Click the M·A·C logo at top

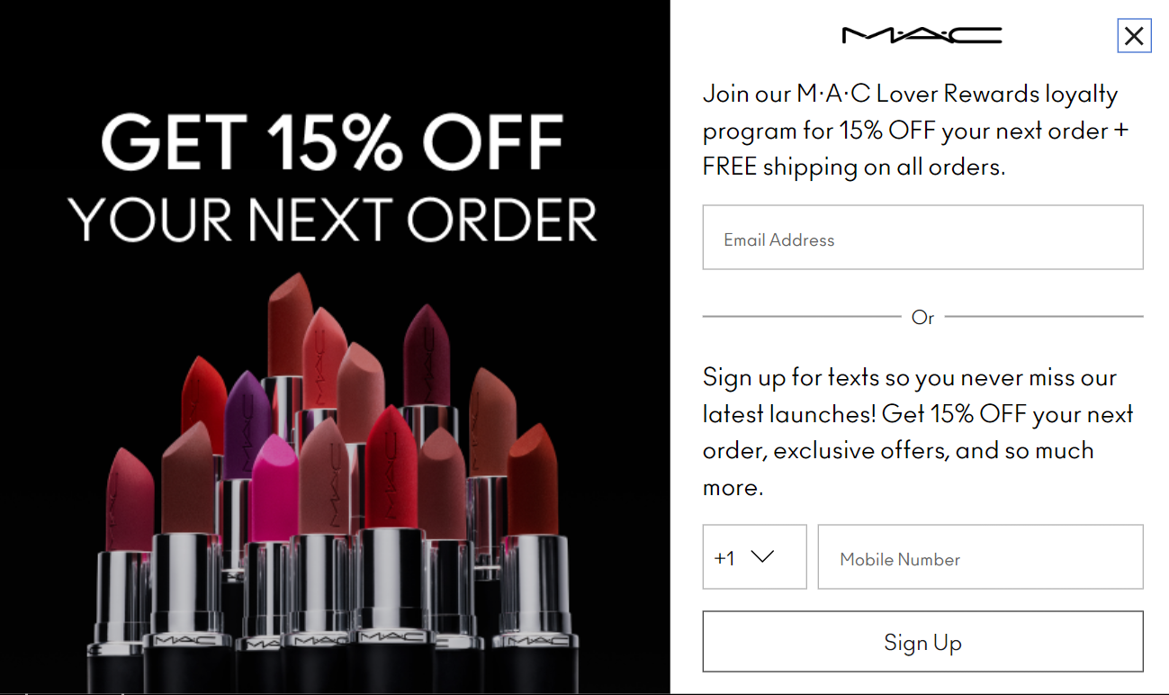[x=922, y=35]
